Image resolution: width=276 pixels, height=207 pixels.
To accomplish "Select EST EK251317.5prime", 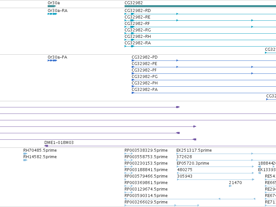I will pos(194,150).
